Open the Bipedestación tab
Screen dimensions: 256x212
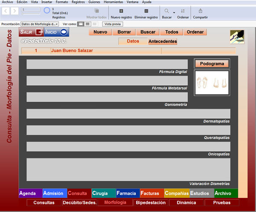coord(151,203)
